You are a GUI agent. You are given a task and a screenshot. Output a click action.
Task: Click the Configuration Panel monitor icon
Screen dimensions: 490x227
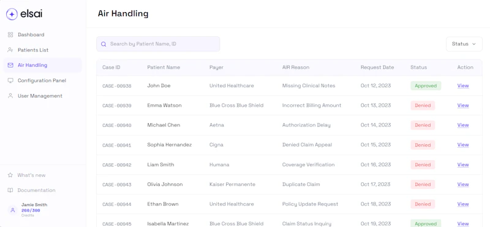coord(10,80)
